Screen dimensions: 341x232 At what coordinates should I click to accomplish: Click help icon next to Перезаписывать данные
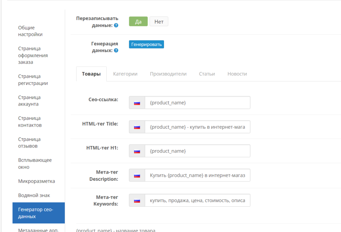tap(116, 25)
